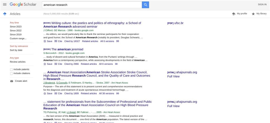Click the Cite quote icon for Writing culture
Screen dimensions: 270x123
(56, 41)
